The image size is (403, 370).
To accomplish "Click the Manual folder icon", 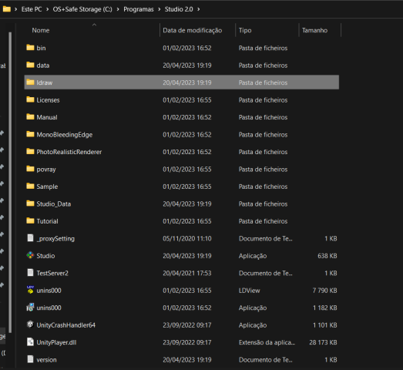I will [30, 116].
